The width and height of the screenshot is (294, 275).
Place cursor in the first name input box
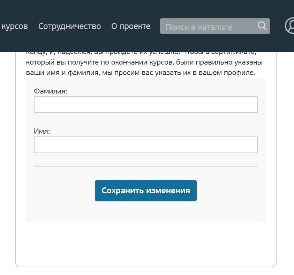click(x=146, y=145)
